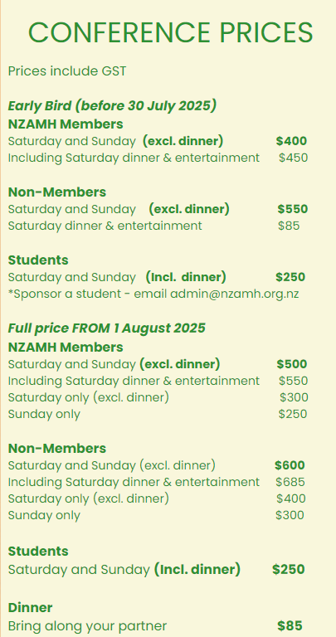Click the Early Bird Non-Members $550 price
The width and height of the screenshot is (336, 637).
pos(293,209)
